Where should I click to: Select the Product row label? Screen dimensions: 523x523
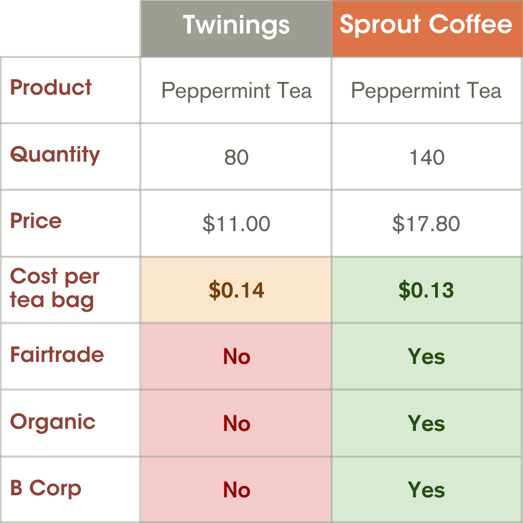[51, 87]
